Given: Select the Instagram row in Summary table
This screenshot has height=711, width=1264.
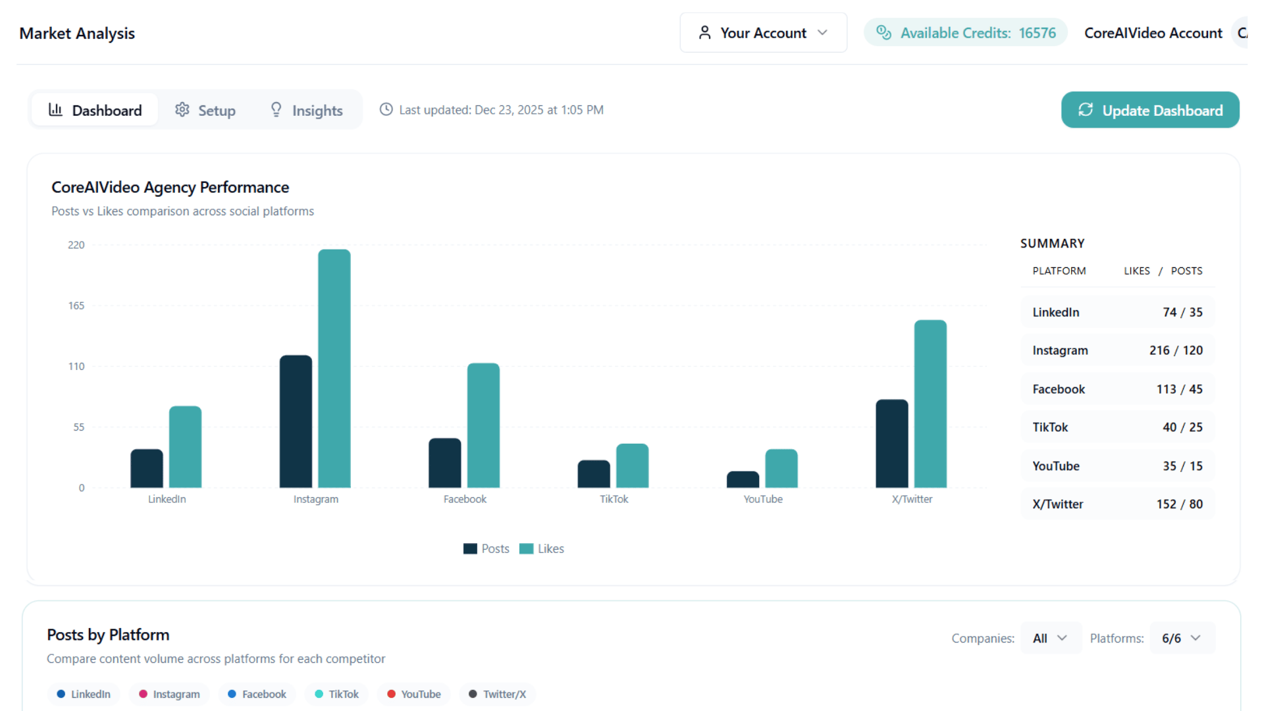Looking at the screenshot, I should [1117, 350].
